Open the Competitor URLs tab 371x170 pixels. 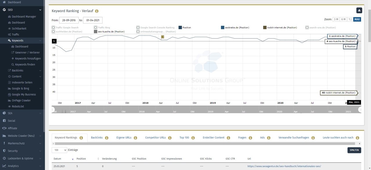155,138
